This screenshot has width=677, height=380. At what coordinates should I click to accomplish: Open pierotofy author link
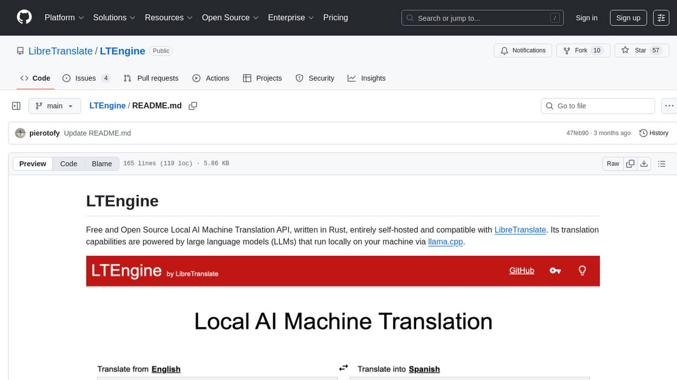click(x=45, y=133)
